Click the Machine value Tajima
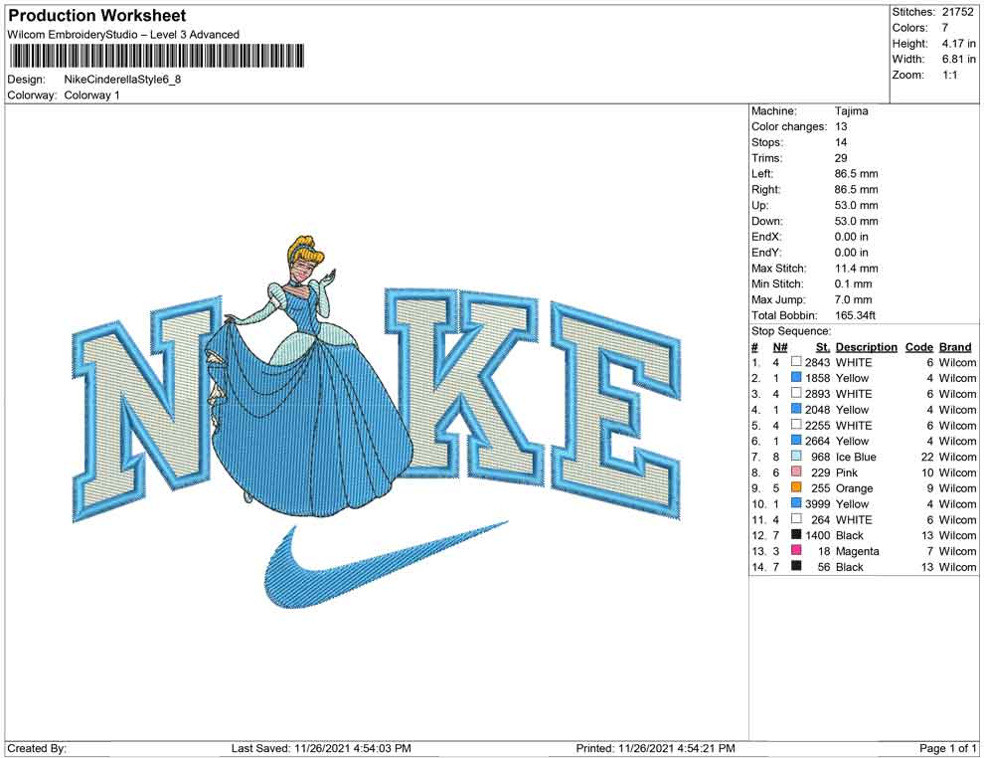 pyautogui.click(x=851, y=111)
